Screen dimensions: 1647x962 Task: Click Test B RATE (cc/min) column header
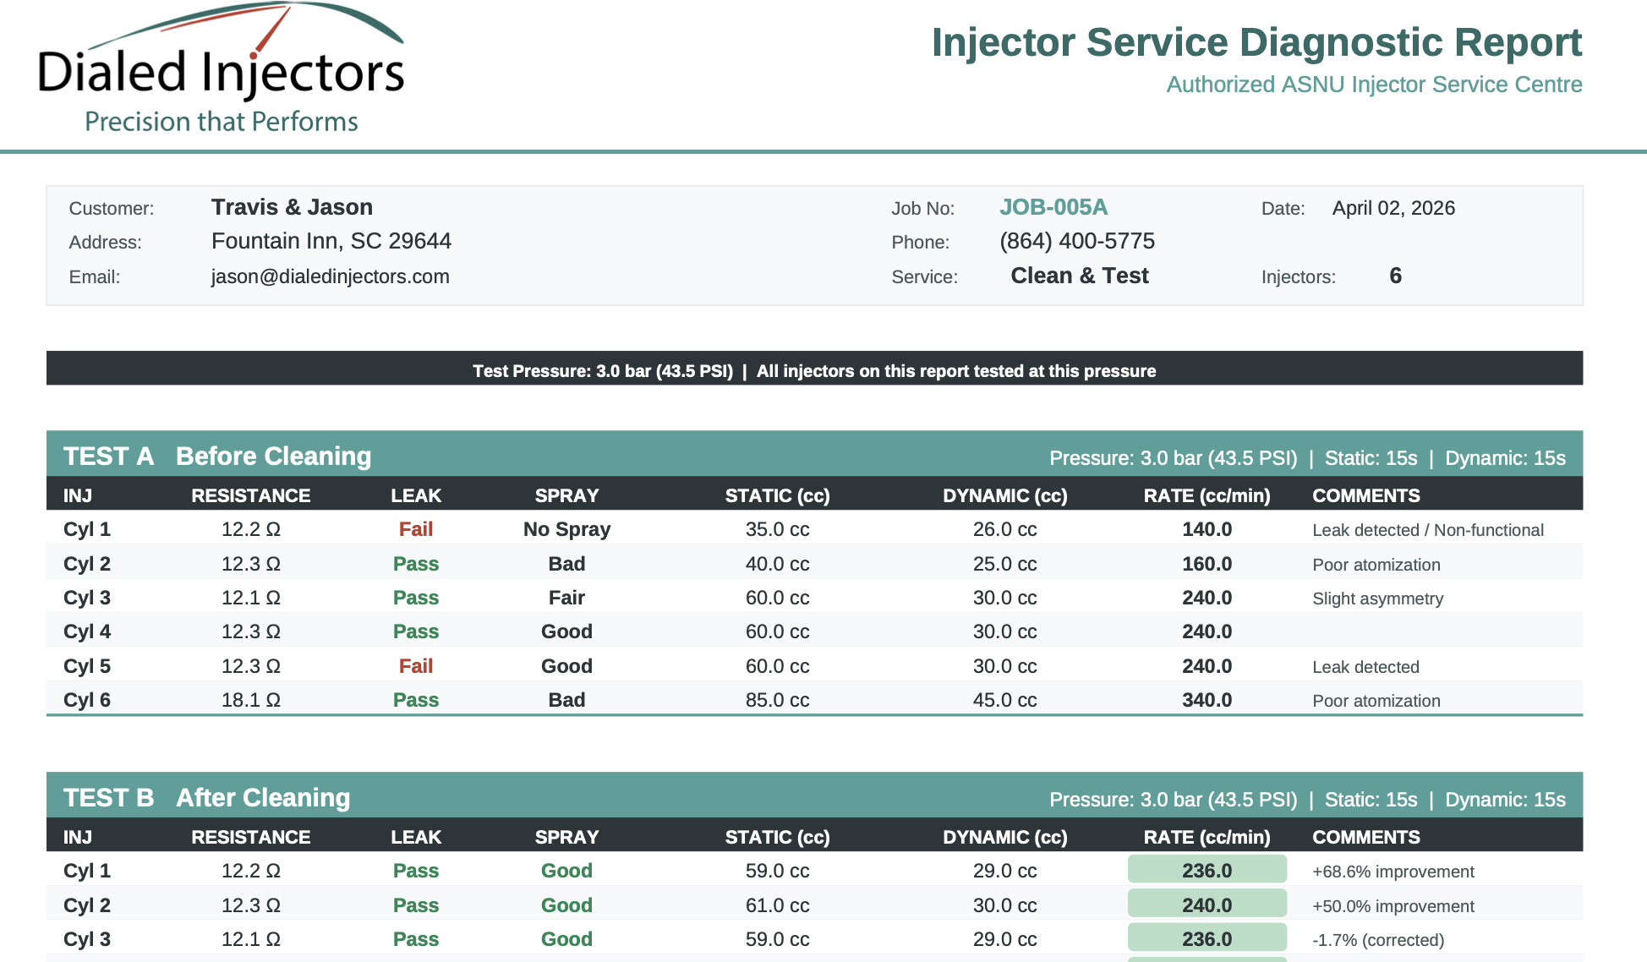click(x=1207, y=837)
